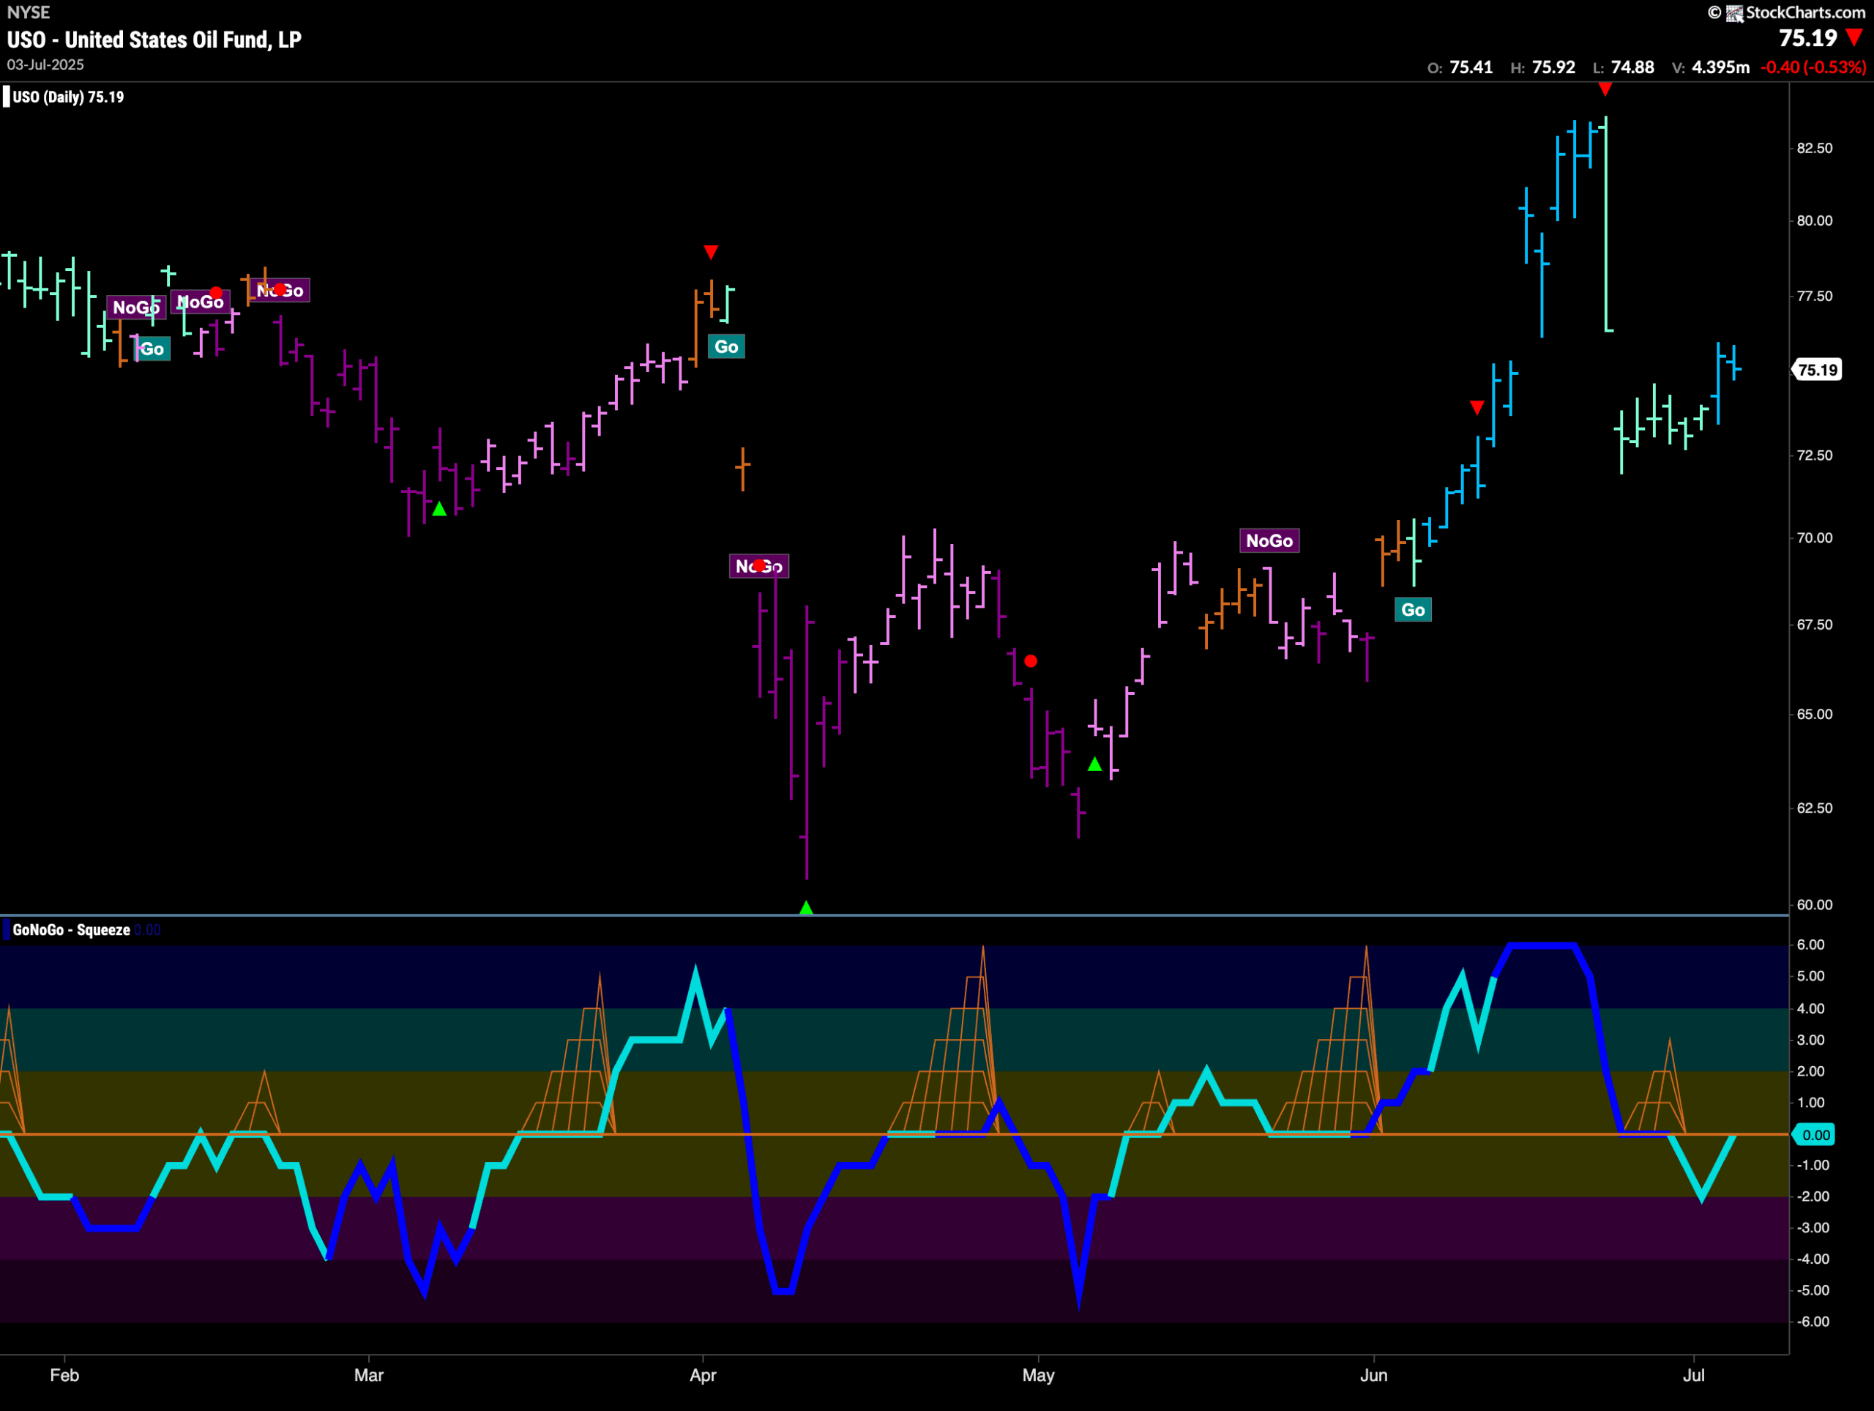Screen dimensions: 1874x1411
Task: Click the current price tag 75.19 on the price axis
Action: point(1818,370)
